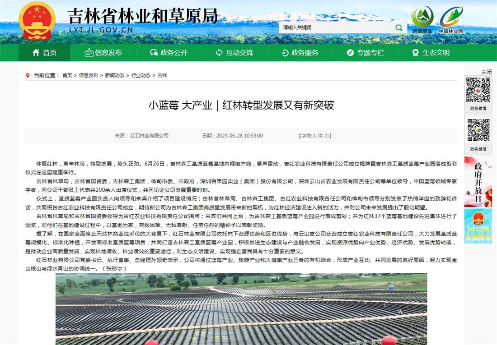The image size is (497, 345).
Task: Click the 政务微博 QR code
Action: click(478, 90)
